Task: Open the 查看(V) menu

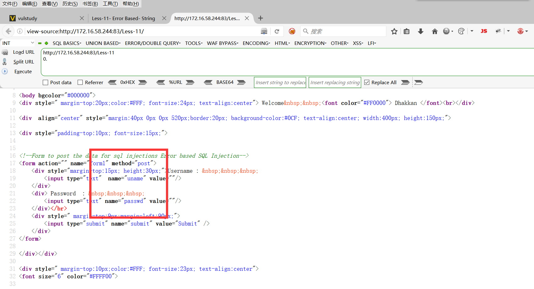Action: pyautogui.click(x=50, y=3)
